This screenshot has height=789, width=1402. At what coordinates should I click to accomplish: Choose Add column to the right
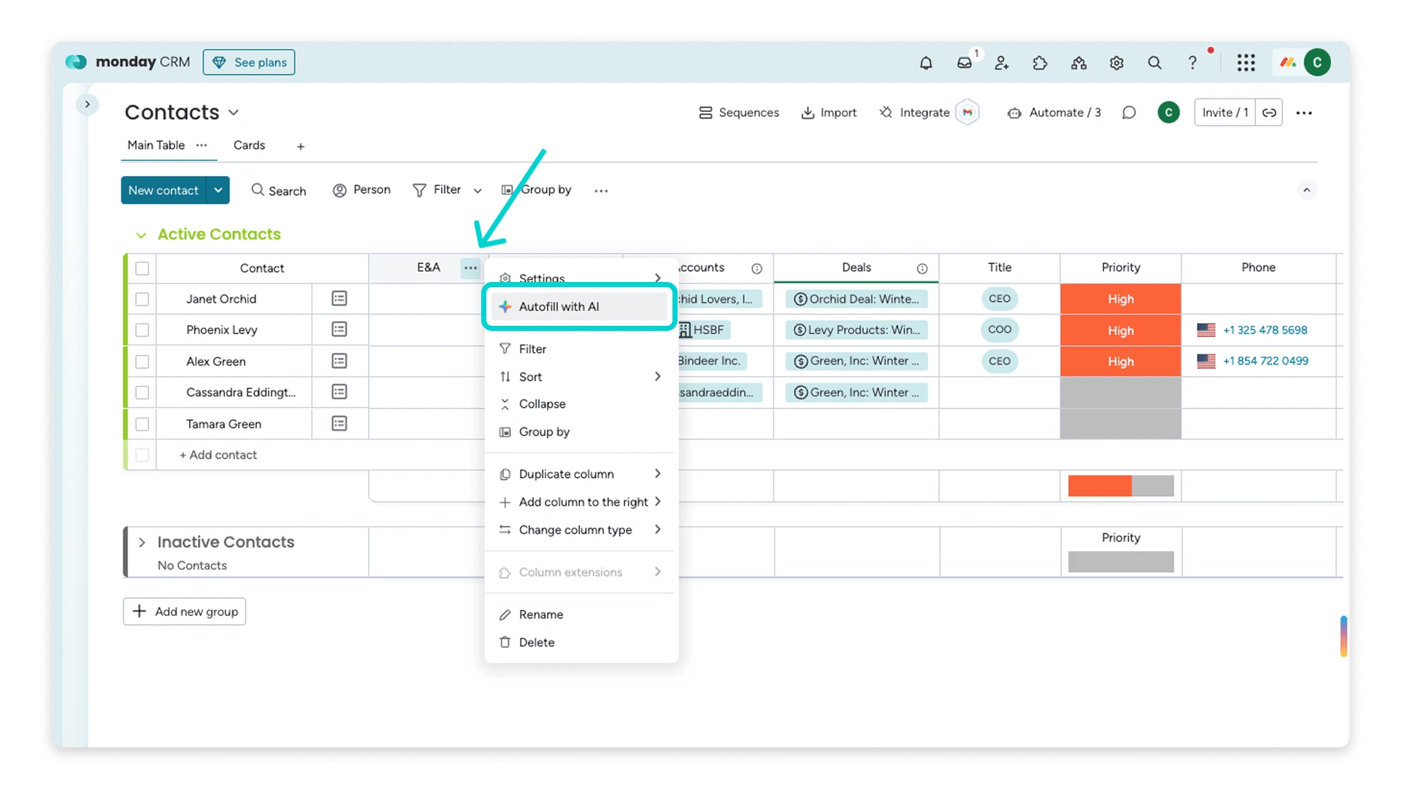click(580, 502)
